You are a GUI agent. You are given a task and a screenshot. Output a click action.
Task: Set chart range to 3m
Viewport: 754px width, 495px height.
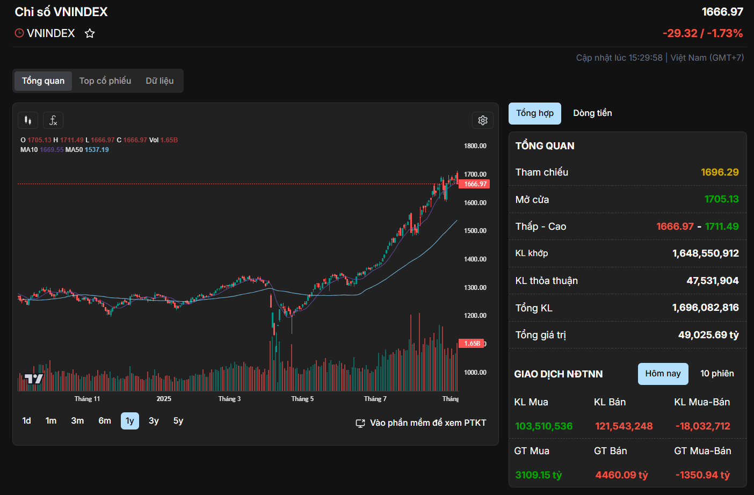(x=77, y=421)
